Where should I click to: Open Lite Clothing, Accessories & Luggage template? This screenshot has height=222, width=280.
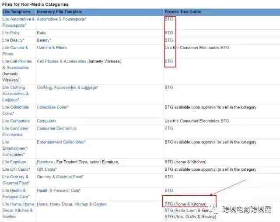coord(16,94)
